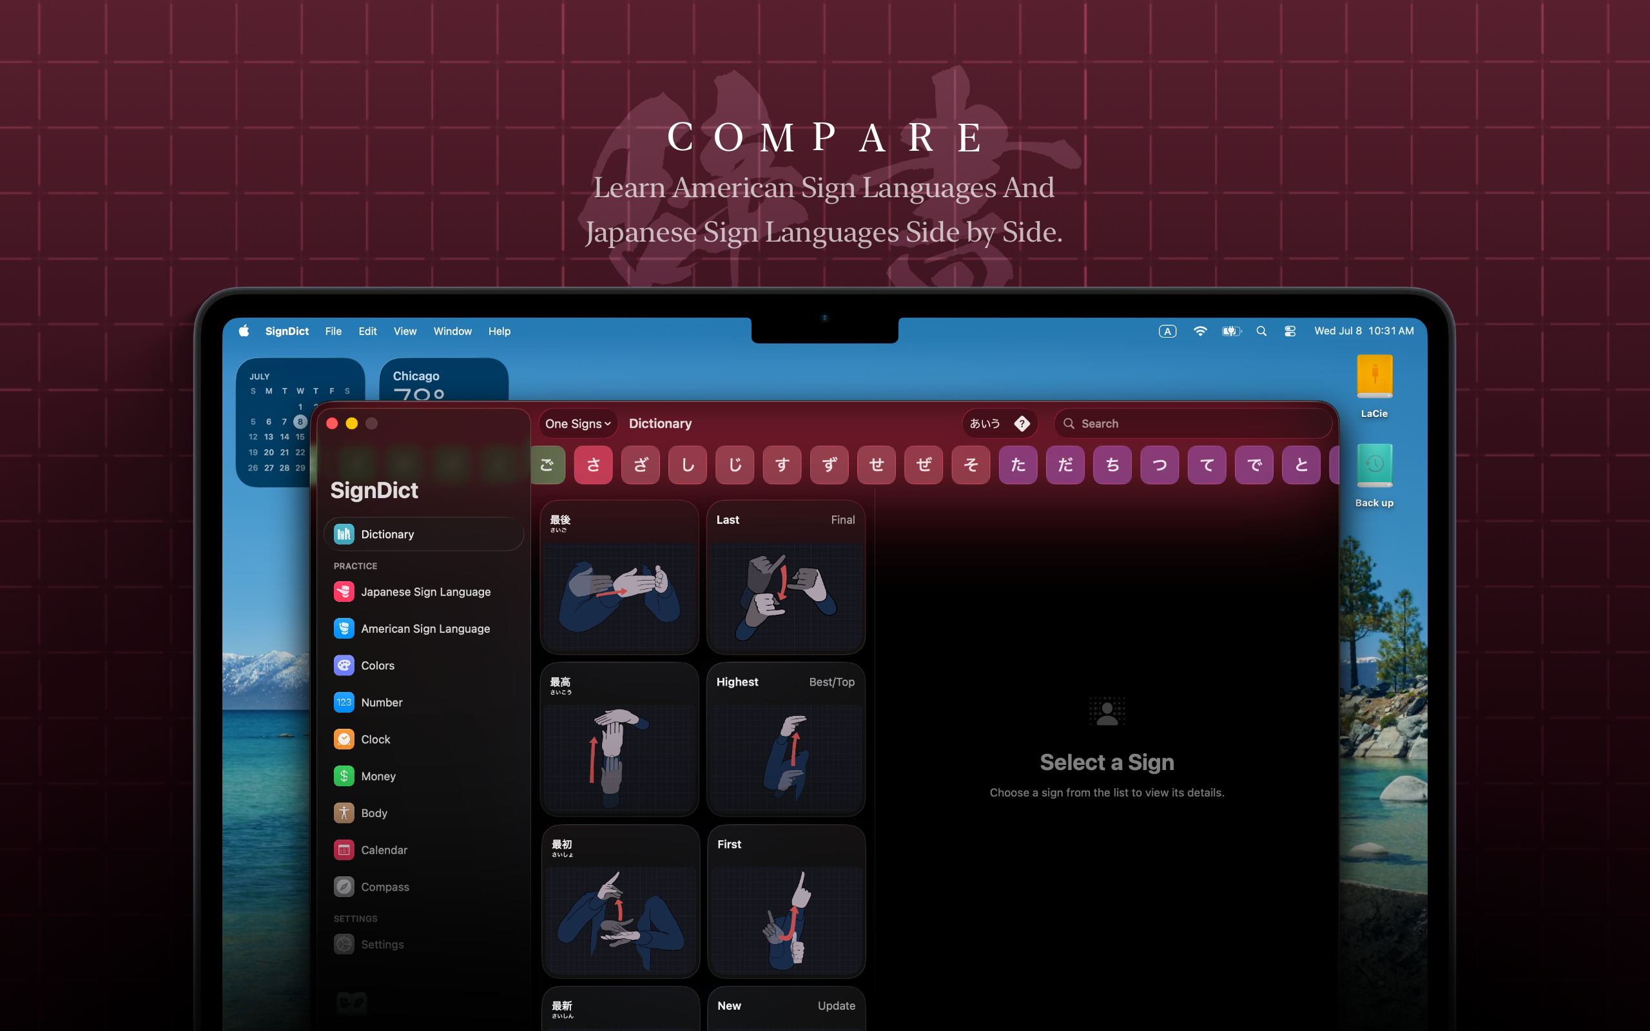
Task: Select the Number practice category
Action: 423,702
